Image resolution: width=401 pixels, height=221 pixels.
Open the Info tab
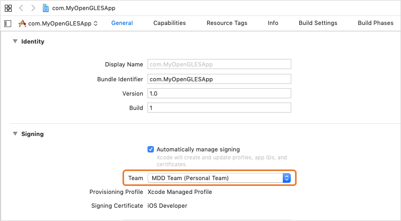273,23
